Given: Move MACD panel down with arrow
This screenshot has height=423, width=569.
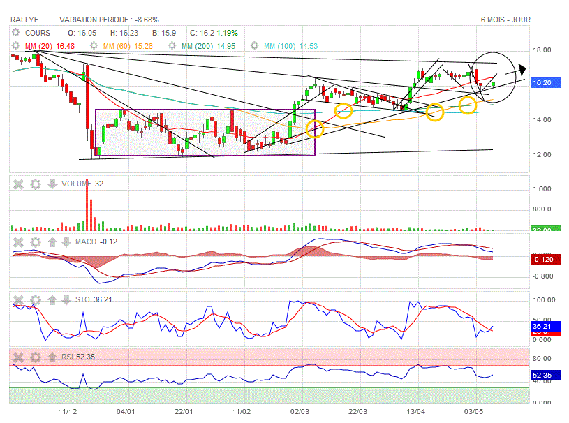Looking at the screenshot, I should click(66, 242).
